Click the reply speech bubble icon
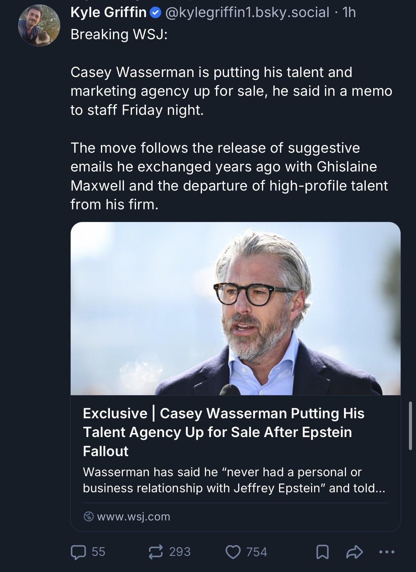 coord(78,552)
